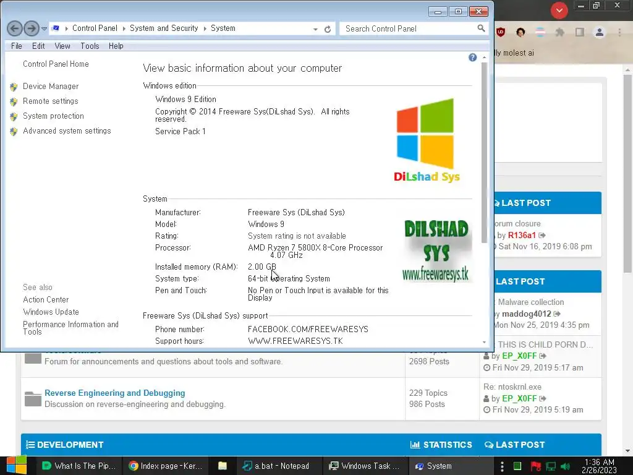Click the red circular dropdown arrow in Chrome title bar

pyautogui.click(x=559, y=10)
